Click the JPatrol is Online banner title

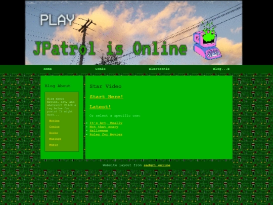pyautogui.click(x=110, y=49)
